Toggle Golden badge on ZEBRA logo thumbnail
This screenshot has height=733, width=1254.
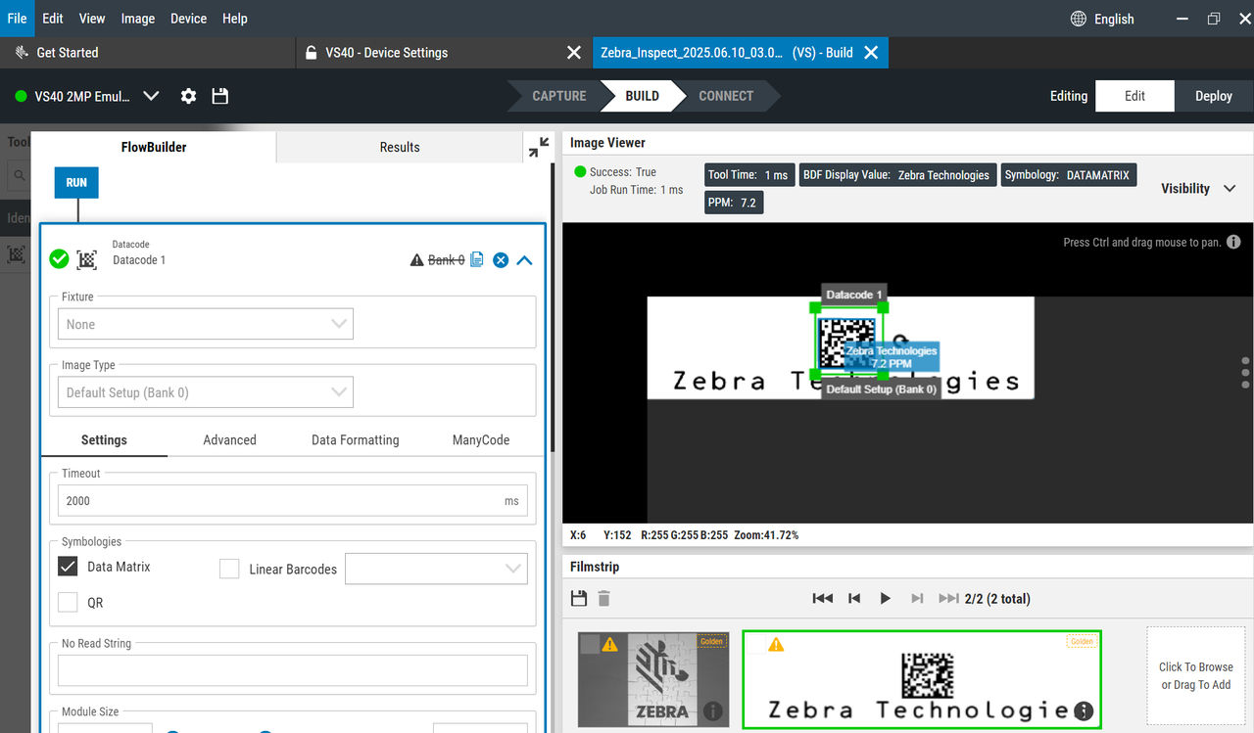pyautogui.click(x=711, y=642)
